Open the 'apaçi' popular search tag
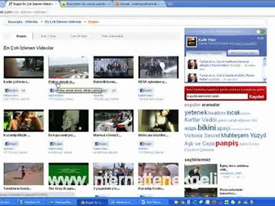275x206 pixels. [223, 128]
